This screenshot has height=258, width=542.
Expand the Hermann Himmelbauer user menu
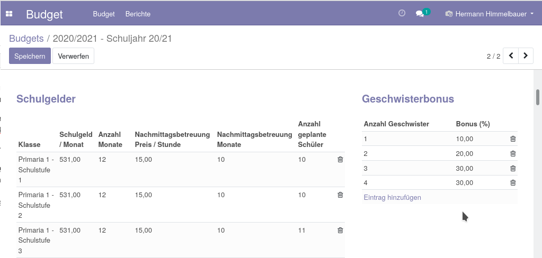pos(490,14)
